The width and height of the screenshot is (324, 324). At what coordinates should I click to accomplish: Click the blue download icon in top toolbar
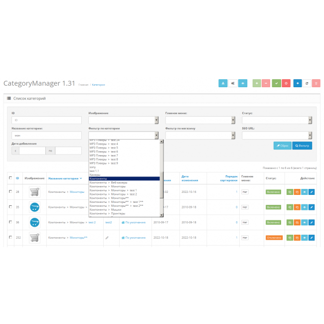pyautogui.click(x=223, y=84)
